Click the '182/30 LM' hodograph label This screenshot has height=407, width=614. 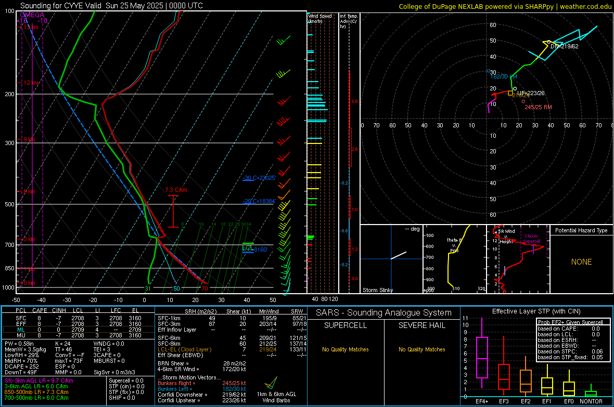(504, 76)
